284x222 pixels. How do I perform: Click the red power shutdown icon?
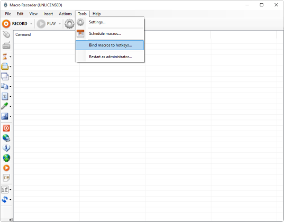point(6,128)
